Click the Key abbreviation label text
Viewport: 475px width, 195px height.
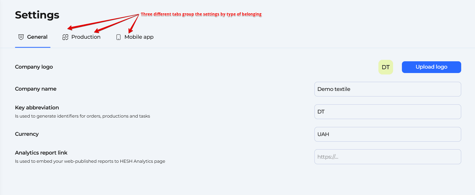tap(37, 108)
